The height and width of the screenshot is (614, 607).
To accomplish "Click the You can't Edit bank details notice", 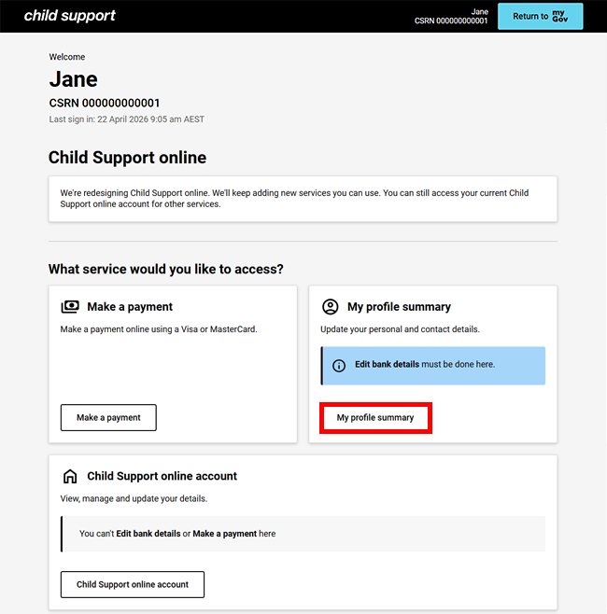I will pos(177,534).
